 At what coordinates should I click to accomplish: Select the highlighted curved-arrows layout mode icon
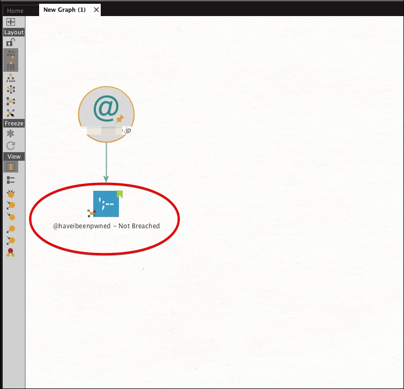pos(11,54)
